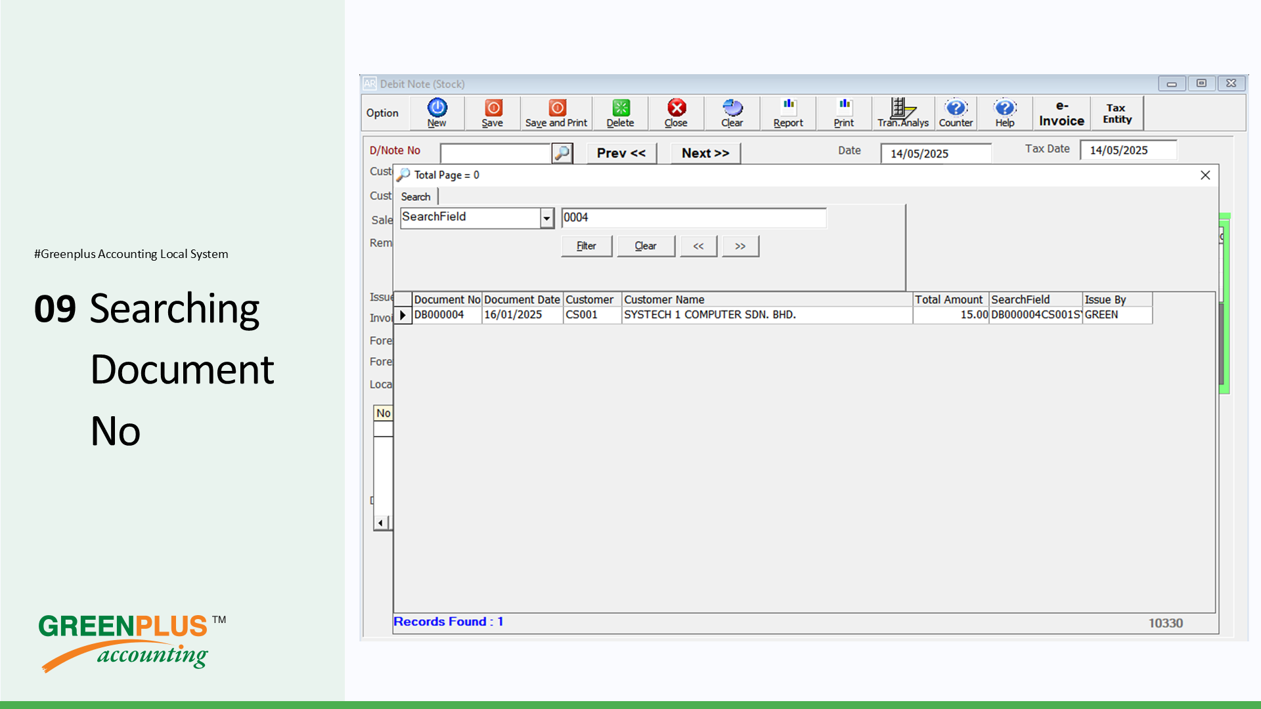This screenshot has width=1261, height=709.
Task: Select the Search tab in popup
Action: click(x=416, y=196)
